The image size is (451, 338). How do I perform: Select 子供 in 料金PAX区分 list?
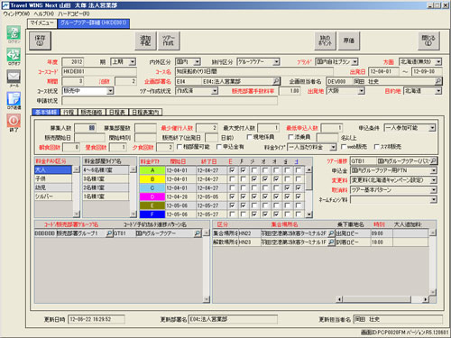click(x=53, y=178)
